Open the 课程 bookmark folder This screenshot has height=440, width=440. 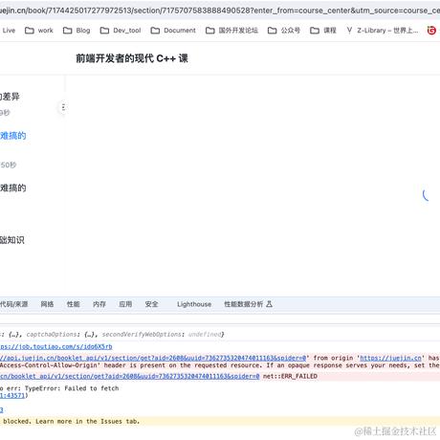323,31
